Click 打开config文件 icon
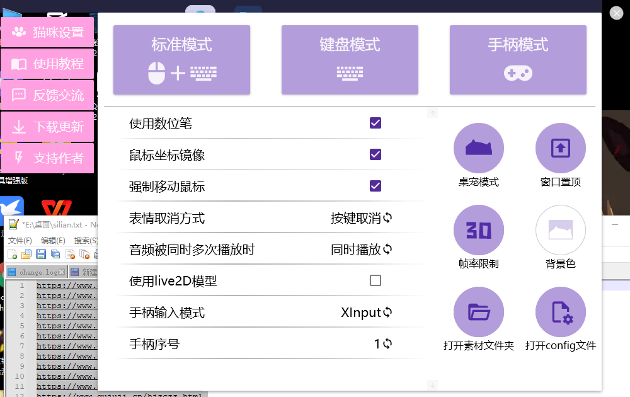The height and width of the screenshot is (397, 630). (561, 312)
